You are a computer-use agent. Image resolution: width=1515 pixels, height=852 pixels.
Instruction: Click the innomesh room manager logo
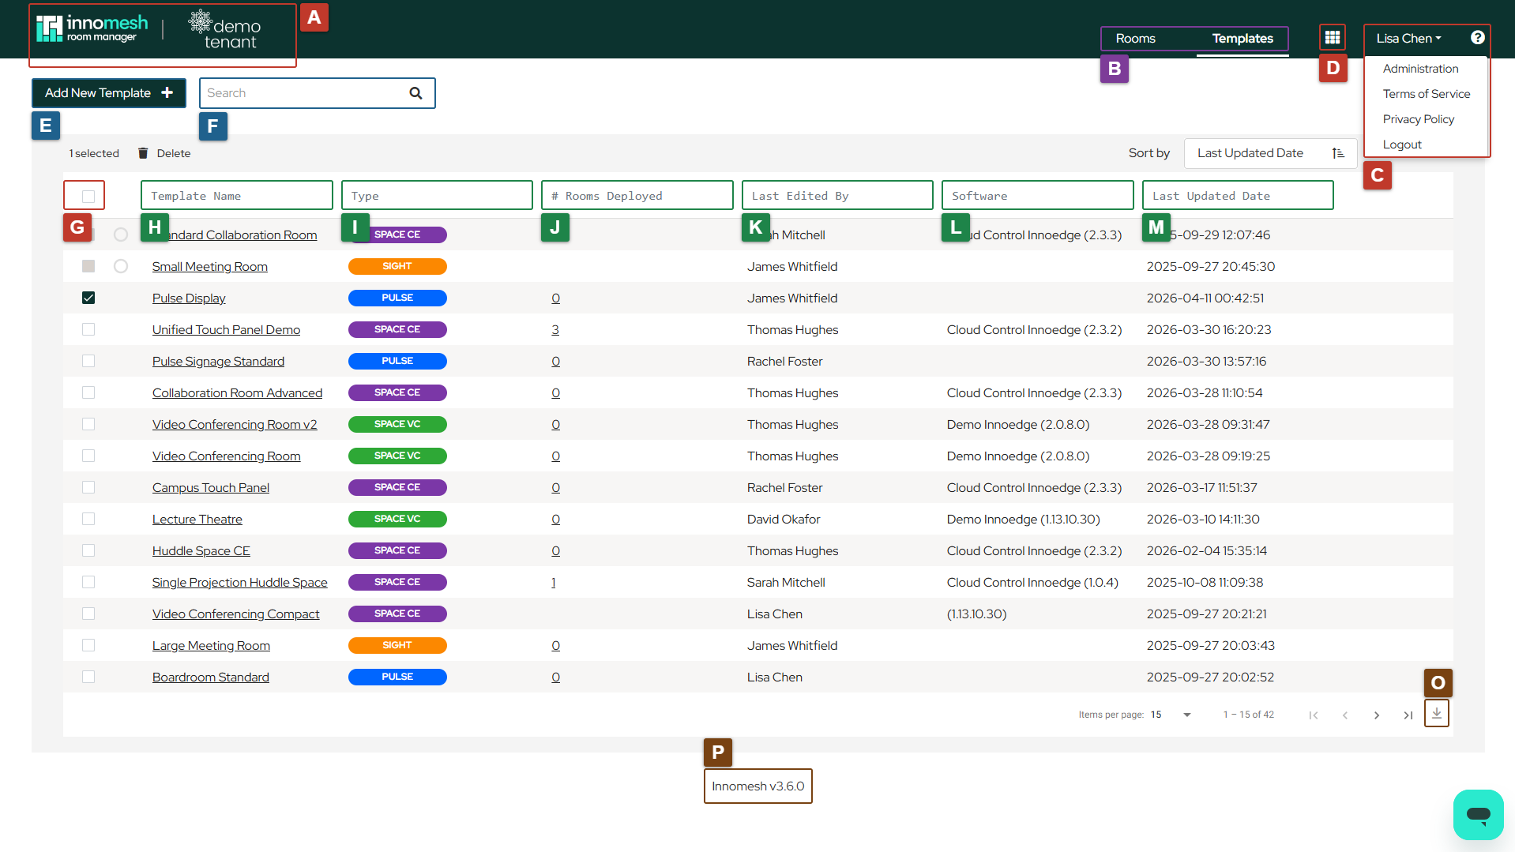click(x=92, y=28)
